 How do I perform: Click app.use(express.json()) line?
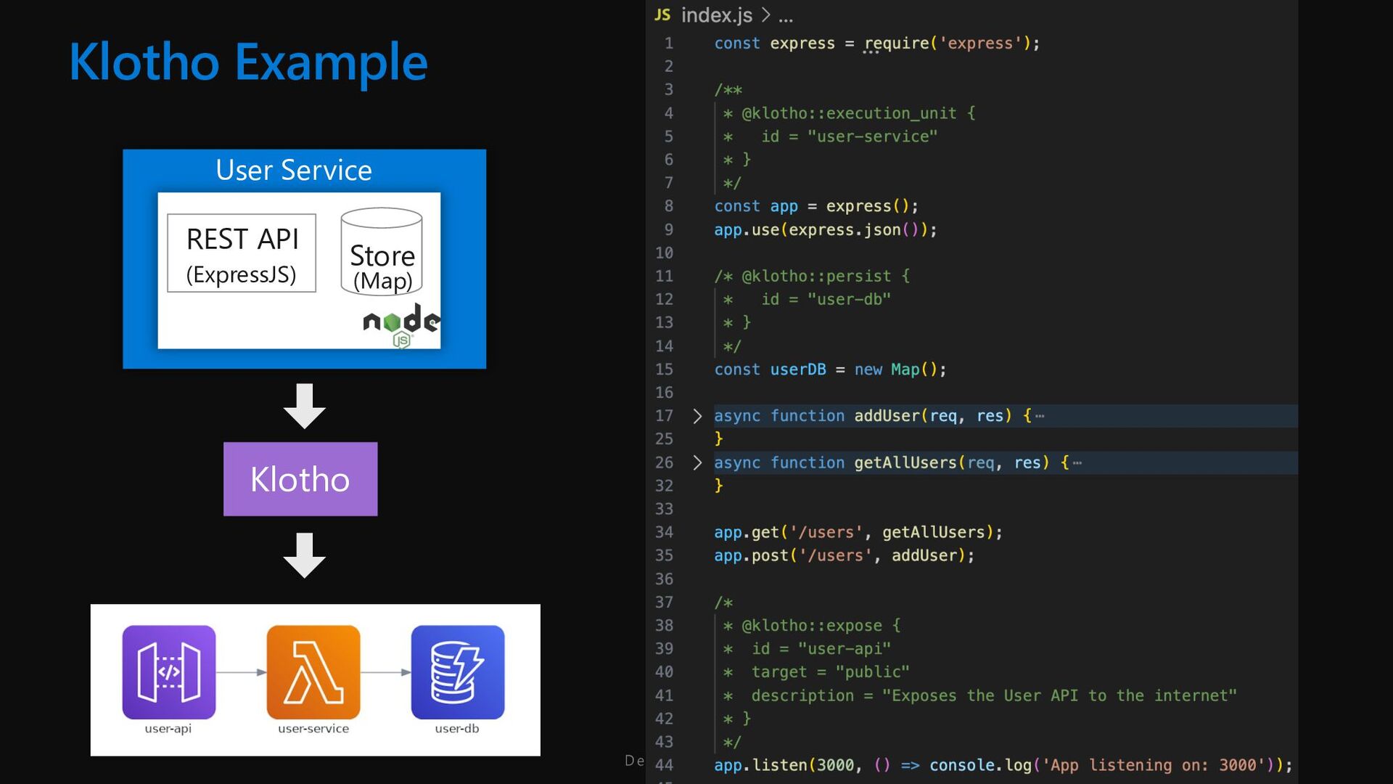[826, 229]
